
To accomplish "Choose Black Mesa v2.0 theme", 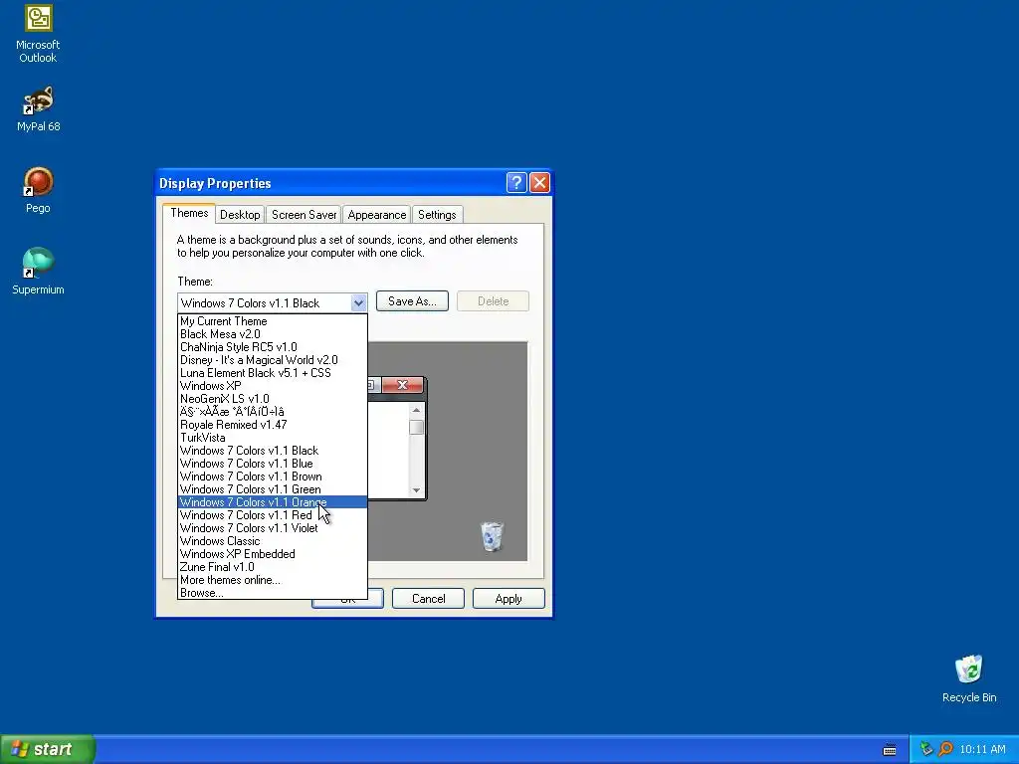I will (x=273, y=334).
